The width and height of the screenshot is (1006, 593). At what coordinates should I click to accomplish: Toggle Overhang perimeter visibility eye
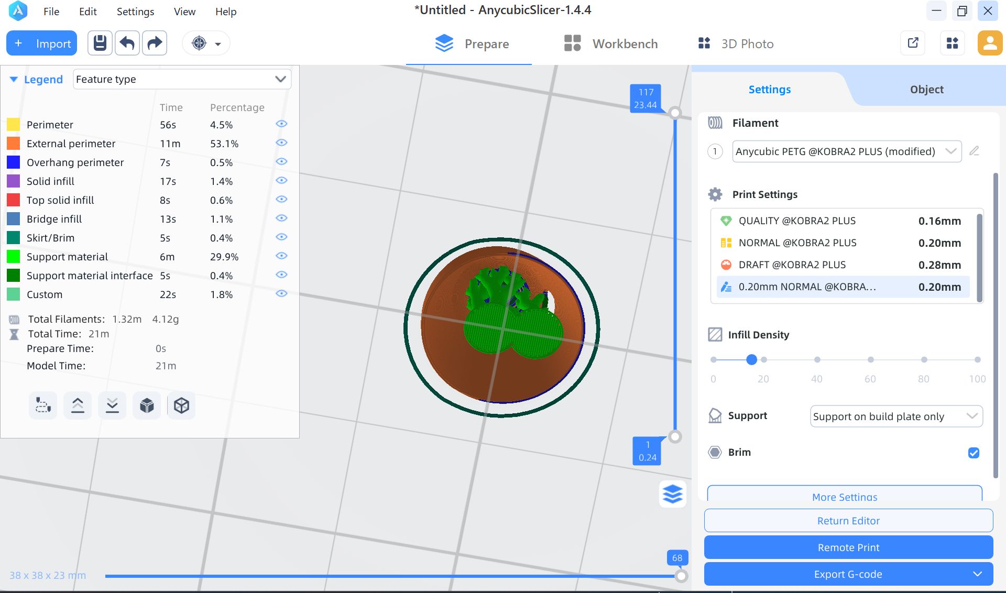pyautogui.click(x=281, y=161)
